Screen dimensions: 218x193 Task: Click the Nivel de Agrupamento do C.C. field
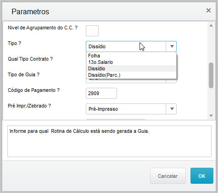92,31
